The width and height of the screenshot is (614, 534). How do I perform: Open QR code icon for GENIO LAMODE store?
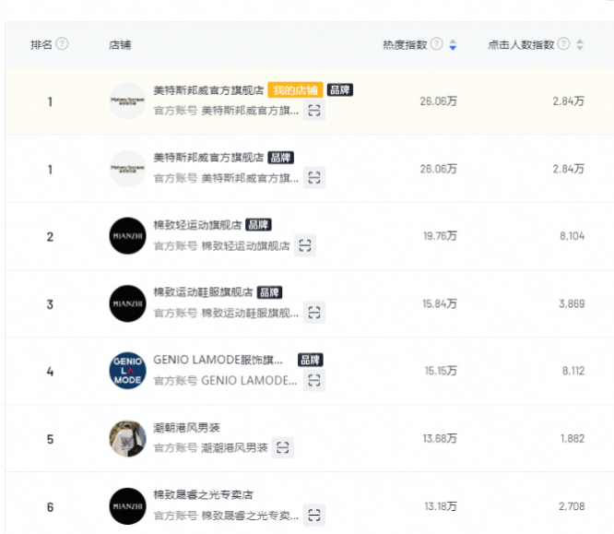point(314,380)
